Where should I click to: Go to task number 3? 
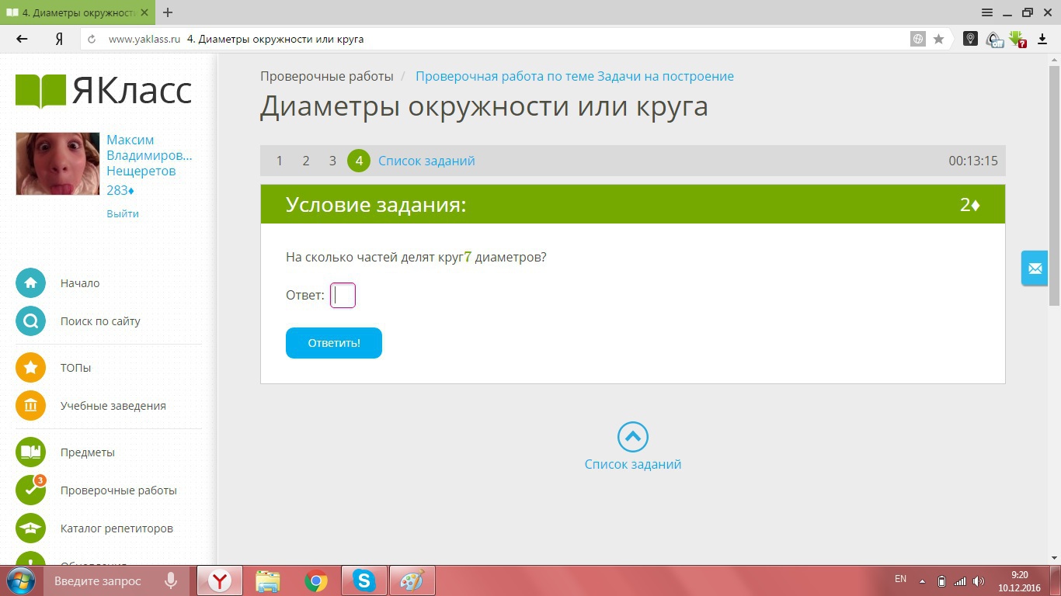tap(332, 161)
